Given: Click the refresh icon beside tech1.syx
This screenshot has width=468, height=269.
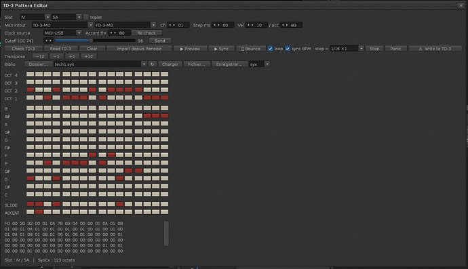Looking at the screenshot, I should [152, 64].
